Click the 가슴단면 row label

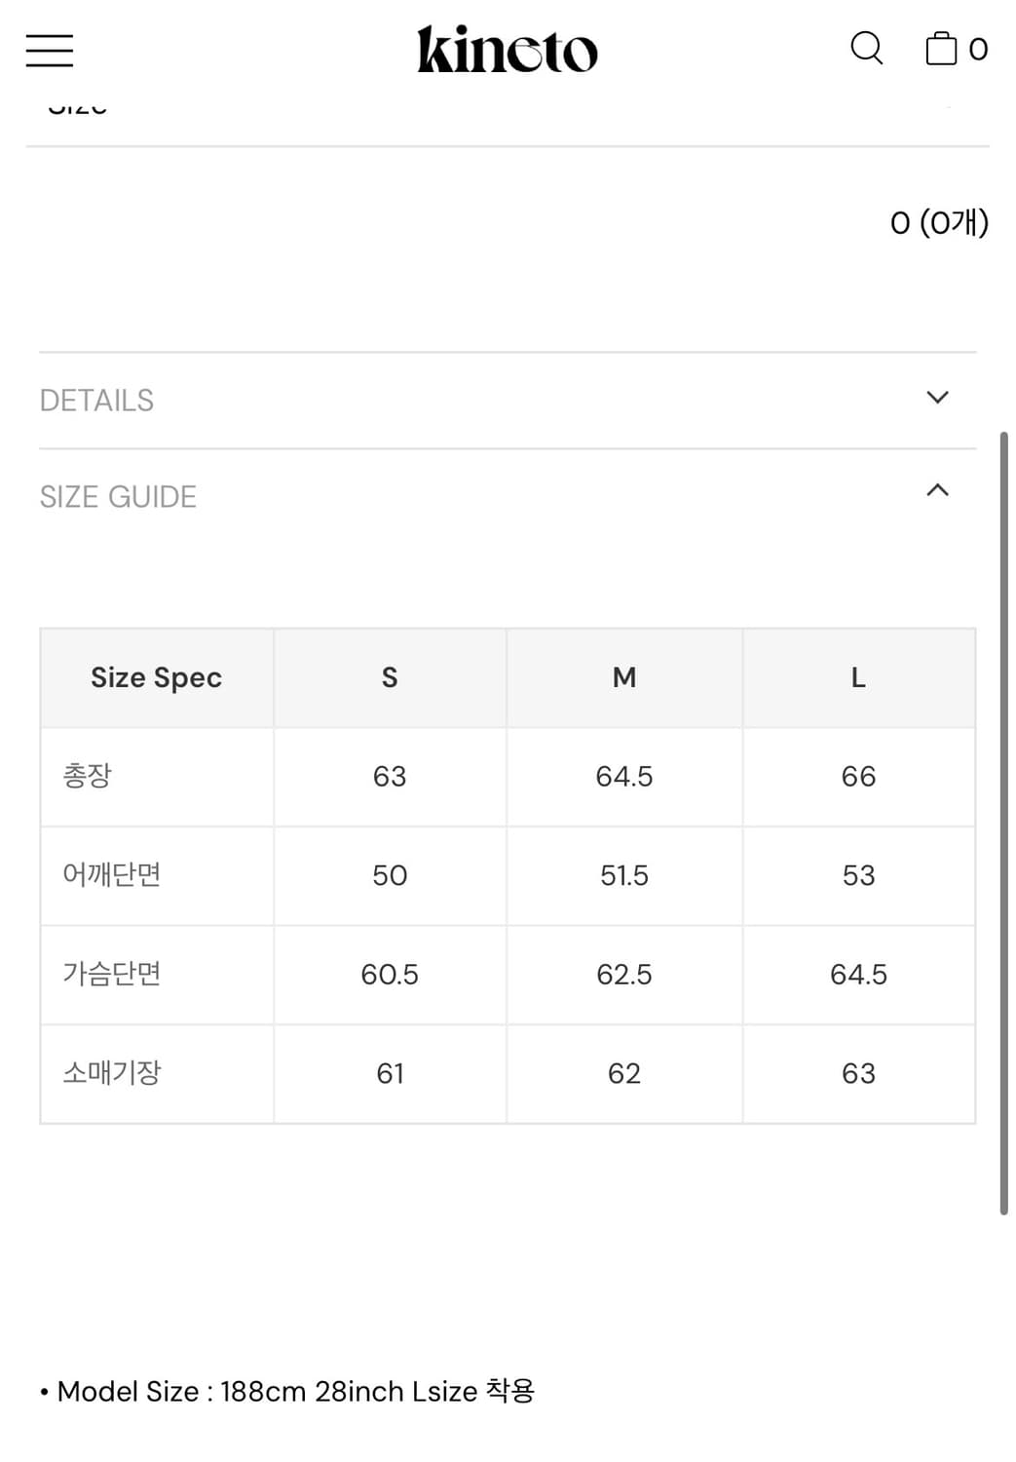point(112,974)
